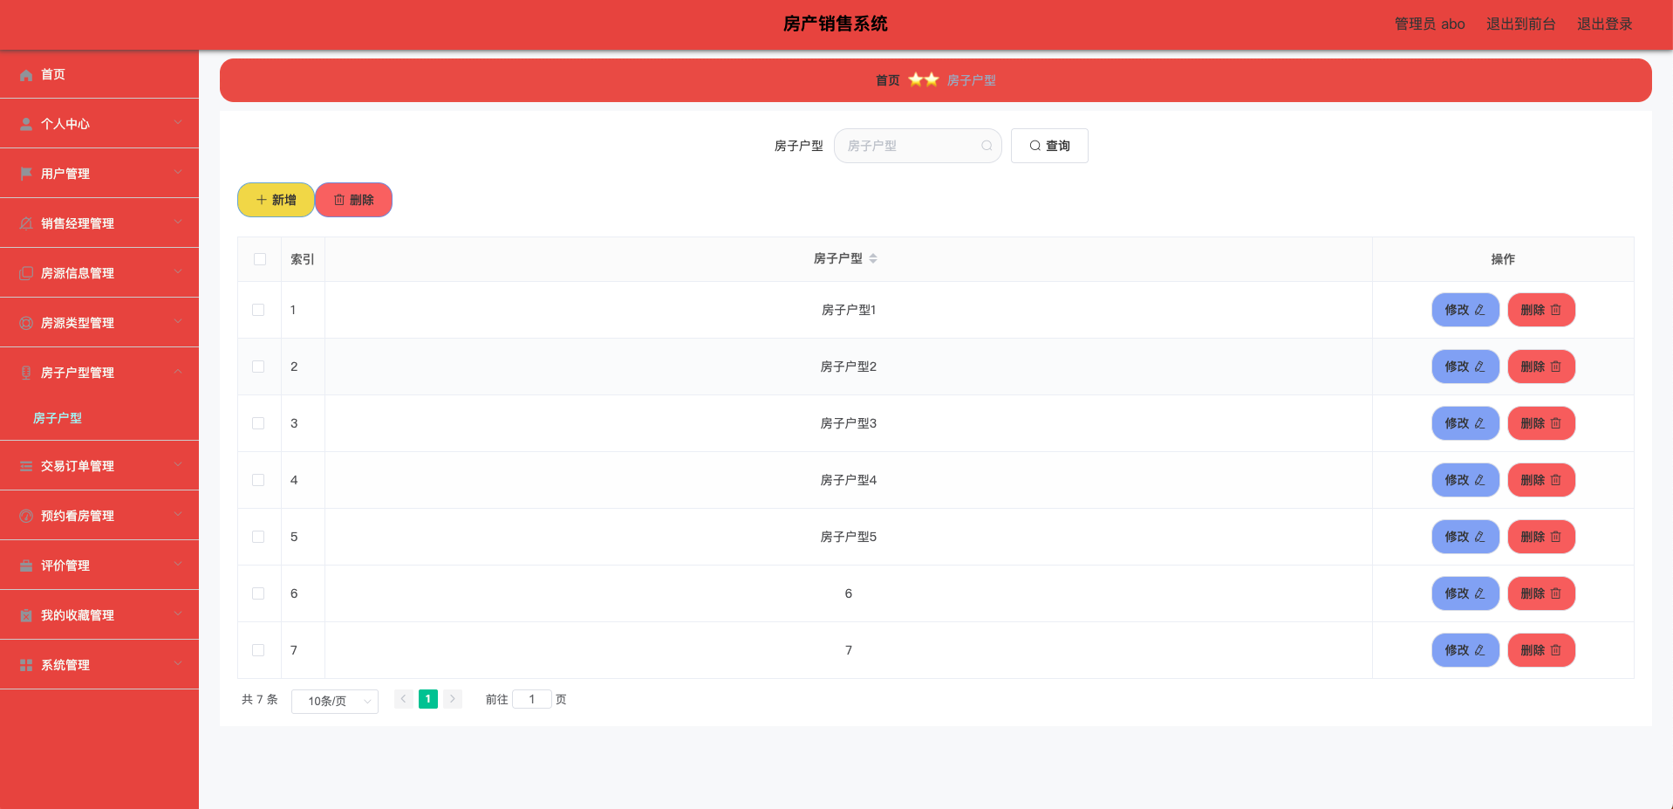Open 管理员 abo profile link

pyautogui.click(x=1430, y=24)
